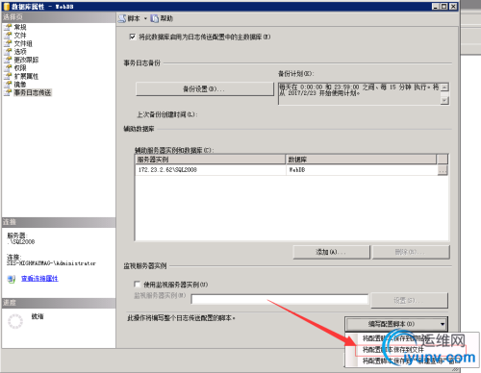The height and width of the screenshot is (373, 481).
Task: Open the 查看连接属性 link
Action: click(x=39, y=279)
